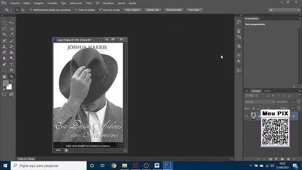Open the Layers panel flyout menu
This screenshot has width=302, height=170.
pyautogui.click(x=299, y=91)
